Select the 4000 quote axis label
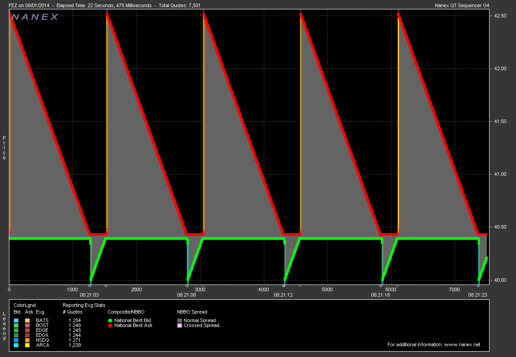 [263, 289]
